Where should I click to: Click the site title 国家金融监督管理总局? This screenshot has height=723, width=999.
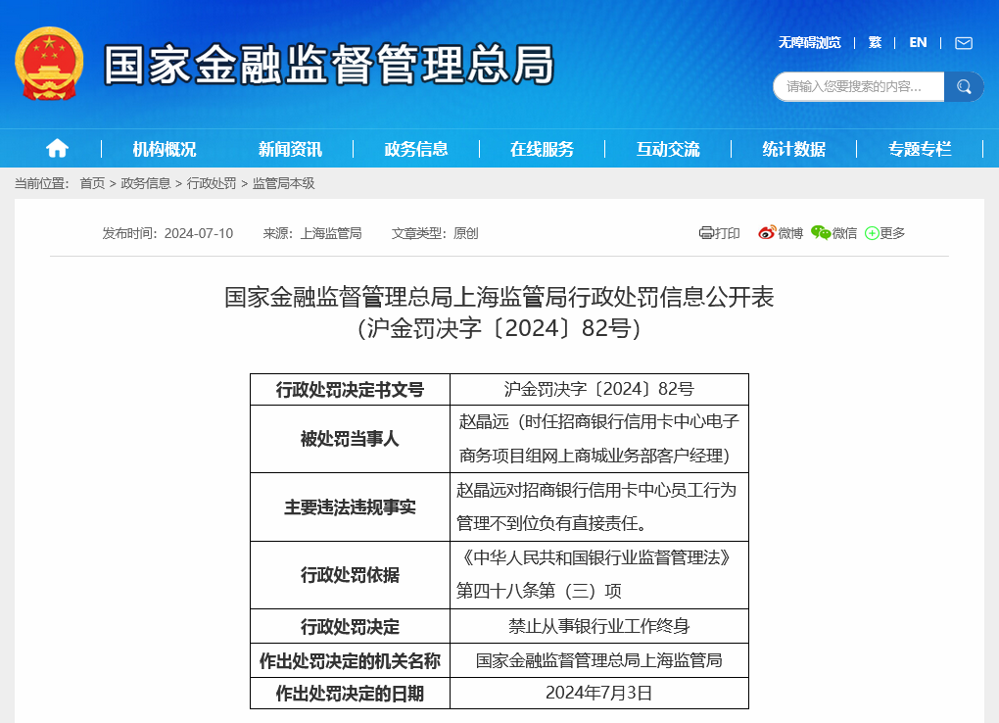click(329, 65)
